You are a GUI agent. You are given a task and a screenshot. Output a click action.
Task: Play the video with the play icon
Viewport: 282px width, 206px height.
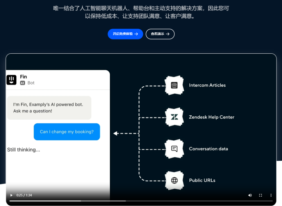[11, 195]
